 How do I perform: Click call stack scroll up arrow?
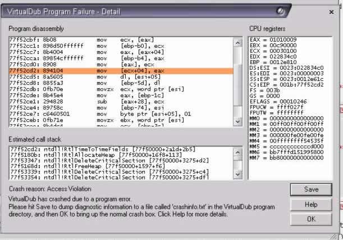coord(238,152)
